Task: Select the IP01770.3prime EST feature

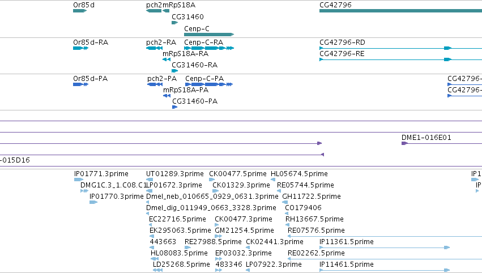Action: [93, 202]
